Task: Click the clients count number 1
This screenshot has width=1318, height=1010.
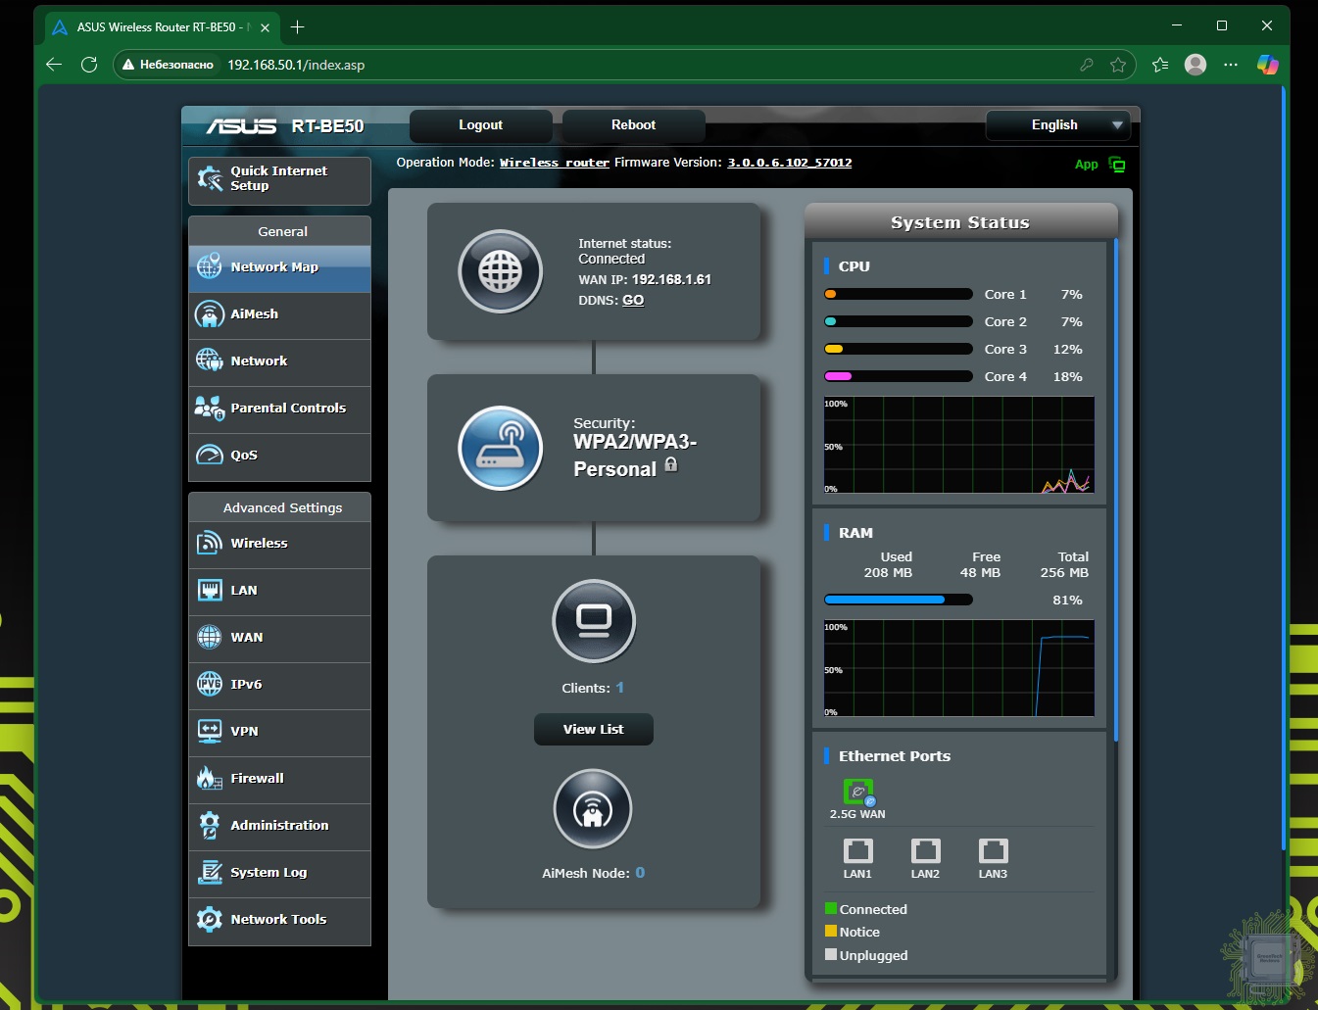Action: tap(619, 688)
